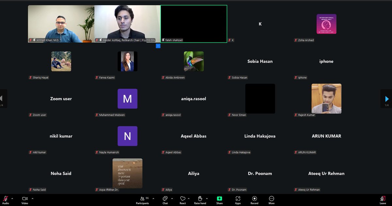Select Haider Ashfaq video tile
392x206 pixels.
coord(127,24)
